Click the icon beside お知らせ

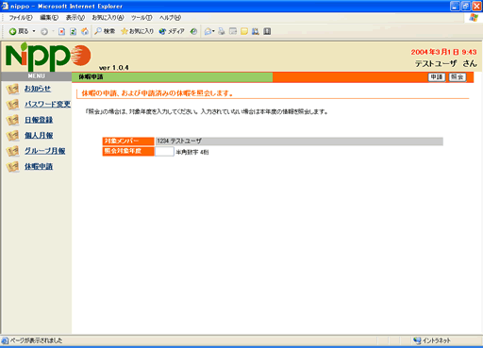point(13,89)
